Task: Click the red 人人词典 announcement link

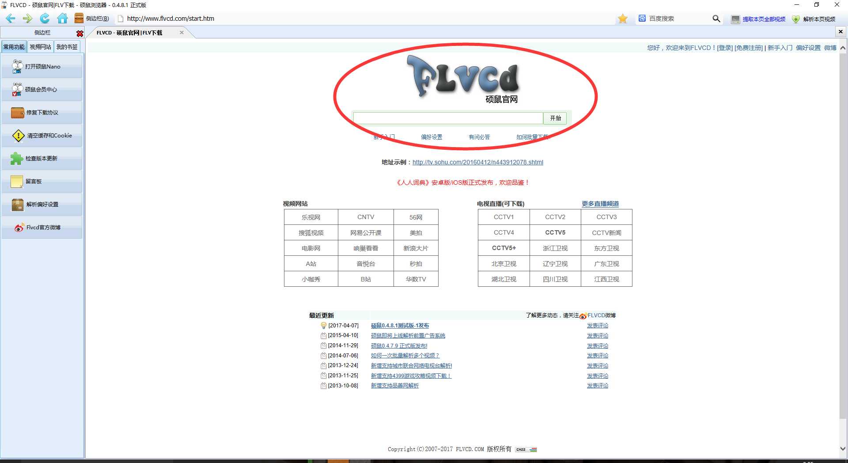Action: (x=462, y=182)
